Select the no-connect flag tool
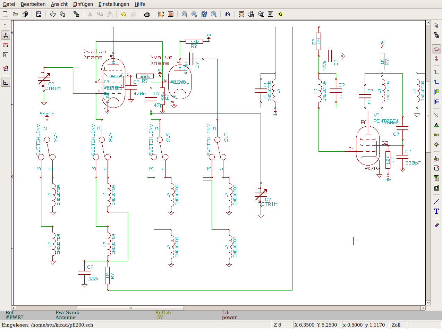The height and width of the screenshot is (329, 442). (436, 115)
